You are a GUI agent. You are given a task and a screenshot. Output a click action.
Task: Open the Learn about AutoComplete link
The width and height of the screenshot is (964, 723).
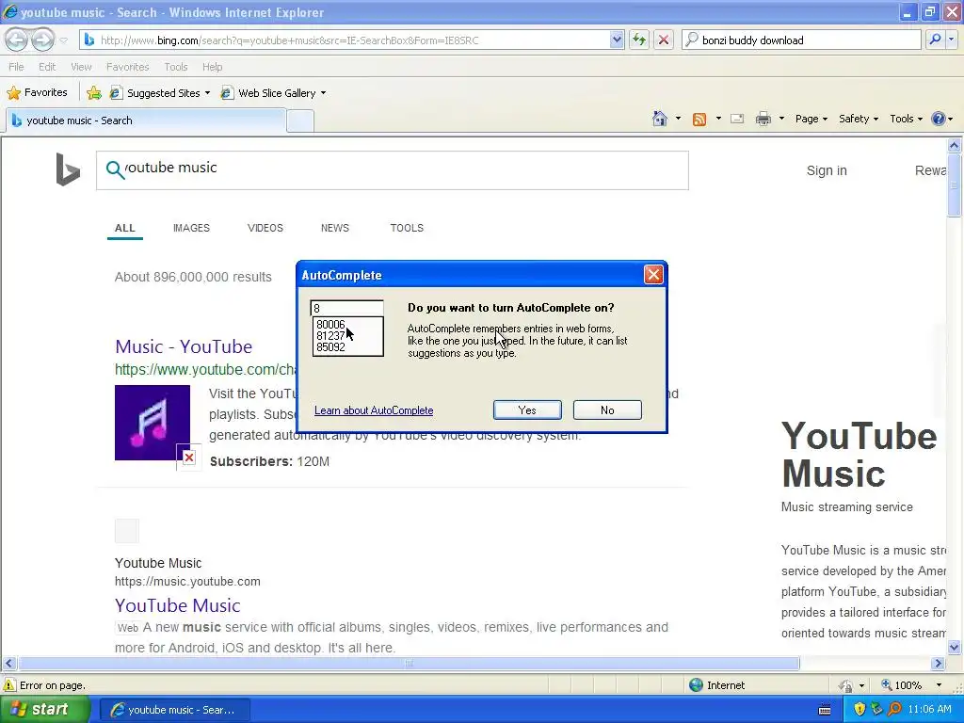[373, 410]
